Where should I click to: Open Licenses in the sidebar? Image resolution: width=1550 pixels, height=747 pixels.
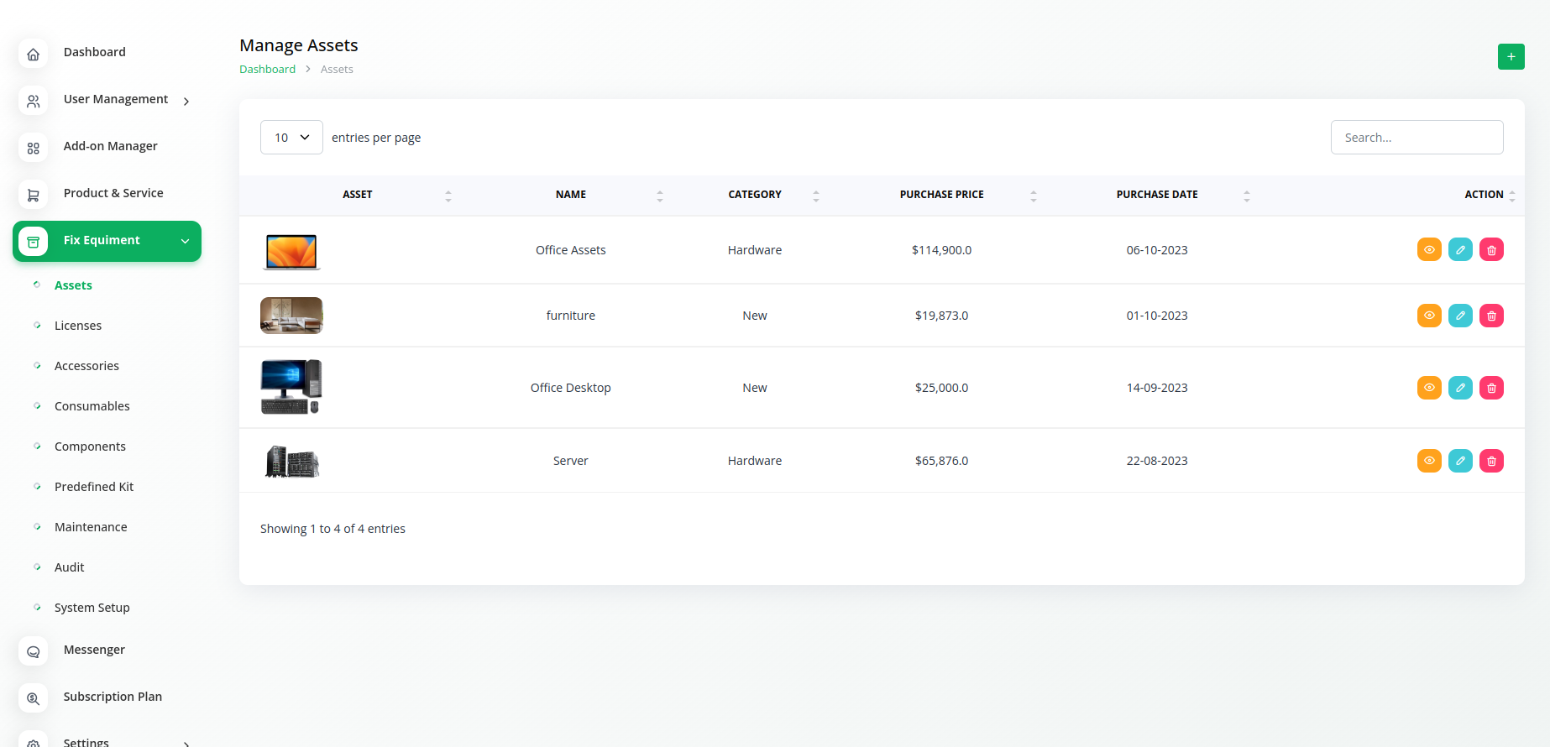pos(78,326)
